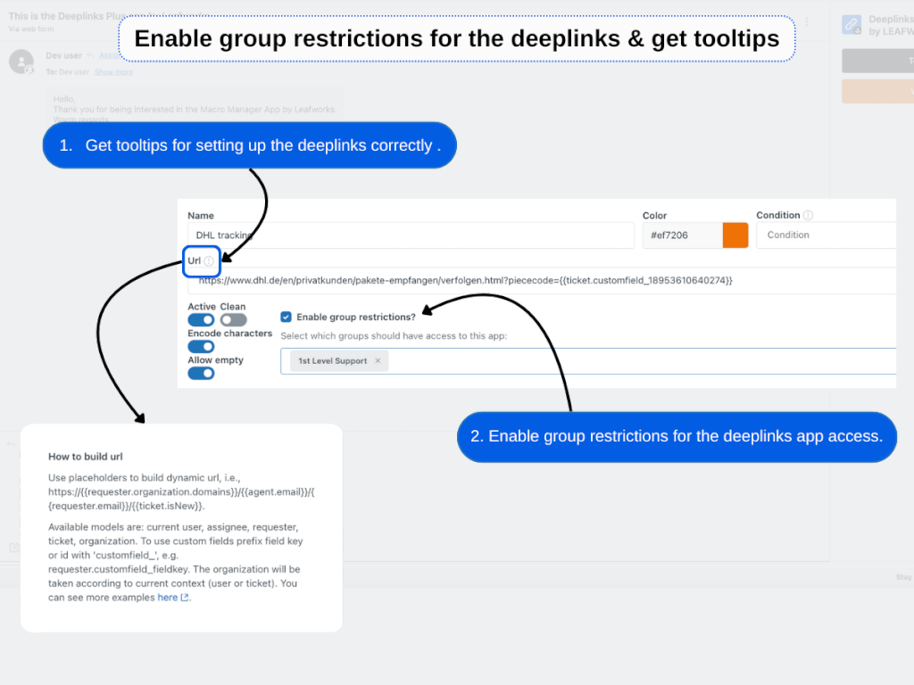Click the Dev user avatar icon

tap(21, 62)
